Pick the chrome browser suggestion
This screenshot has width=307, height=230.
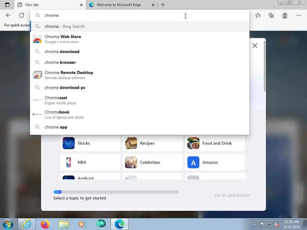[x=140, y=62]
